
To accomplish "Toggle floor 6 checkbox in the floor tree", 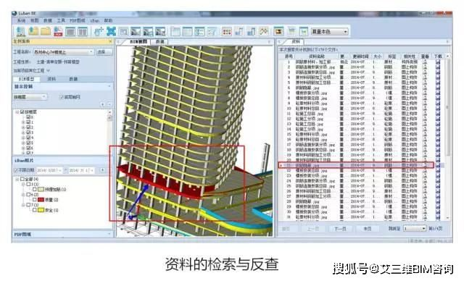I will [28, 148].
